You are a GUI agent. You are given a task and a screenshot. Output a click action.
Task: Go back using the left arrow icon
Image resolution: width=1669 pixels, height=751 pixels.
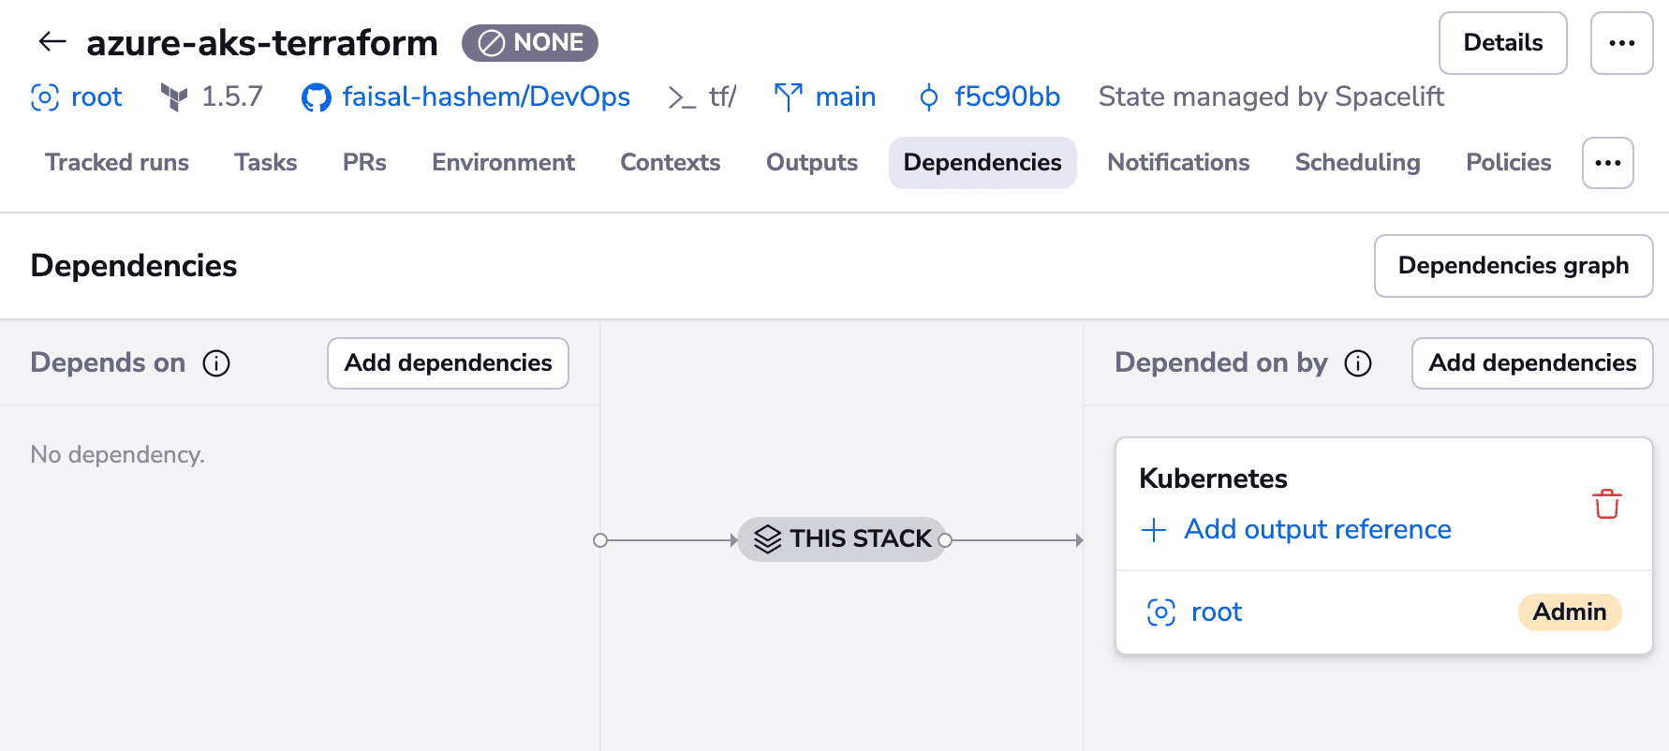point(52,41)
